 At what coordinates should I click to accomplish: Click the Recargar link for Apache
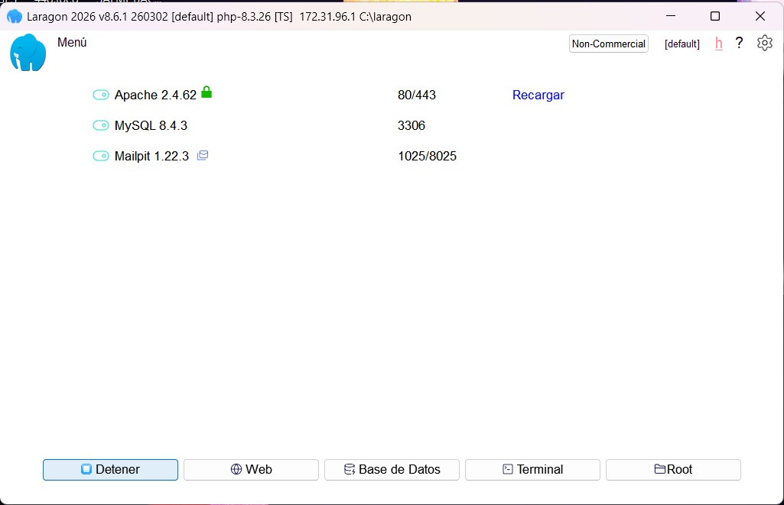[538, 95]
